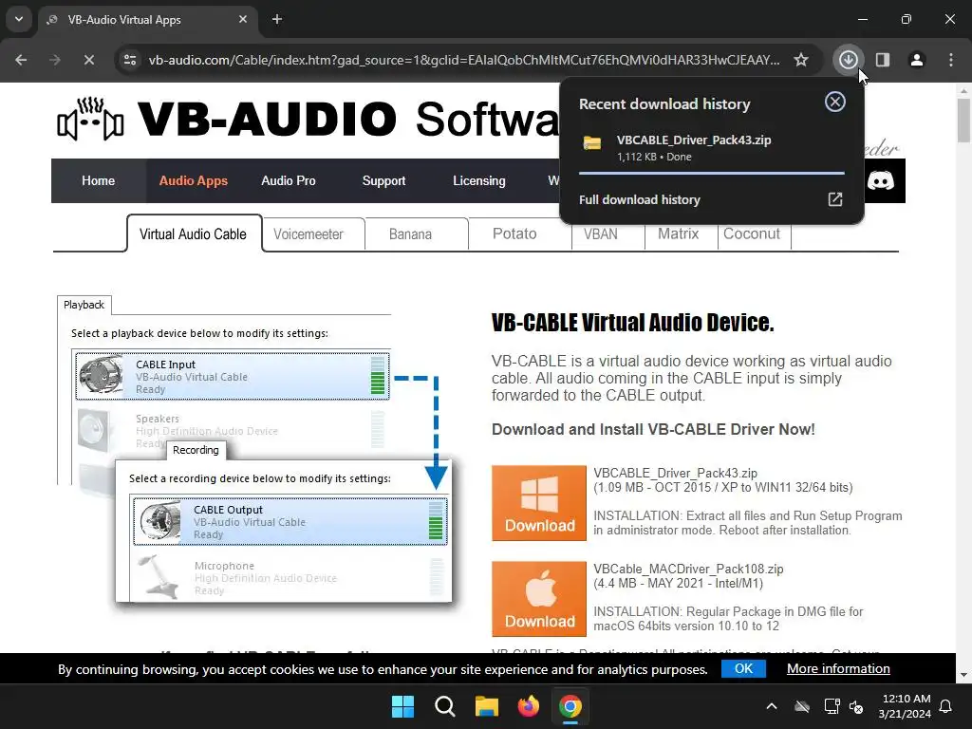The width and height of the screenshot is (972, 729).
Task: Open the clock showing 12:10 AM
Action: pos(905,706)
